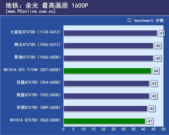Select the chart title "地铁：余光 最高画质 1600P"
The width and height of the screenshot is (169, 135).
[47, 5]
